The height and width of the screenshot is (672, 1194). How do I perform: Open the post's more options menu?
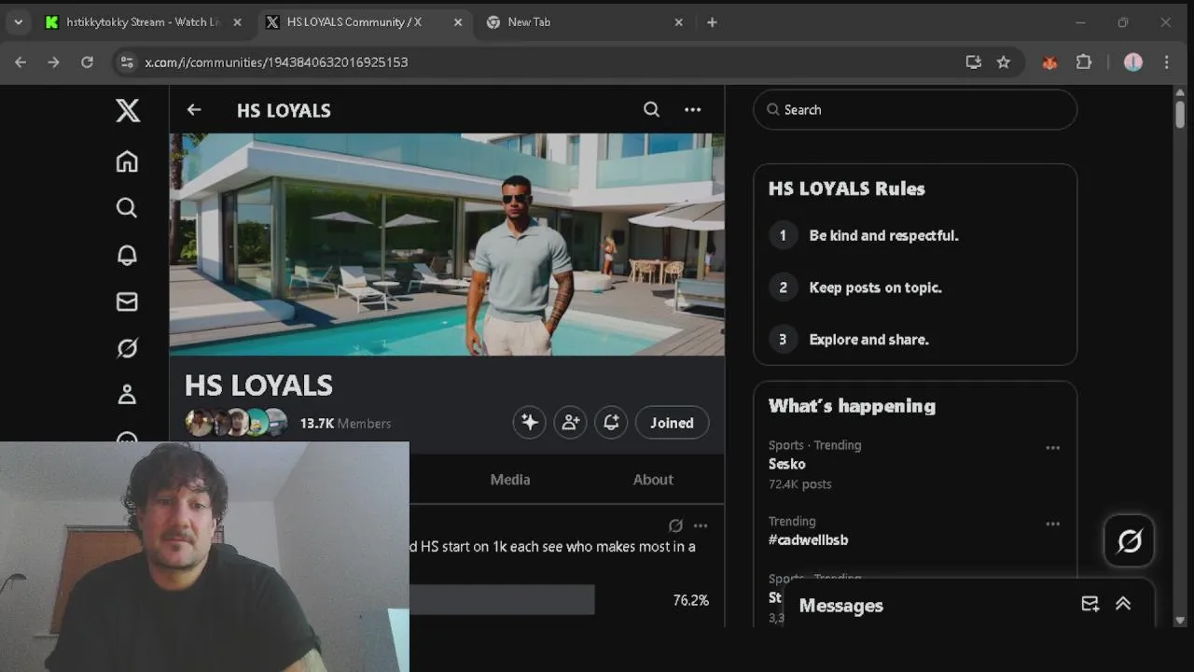coord(701,525)
